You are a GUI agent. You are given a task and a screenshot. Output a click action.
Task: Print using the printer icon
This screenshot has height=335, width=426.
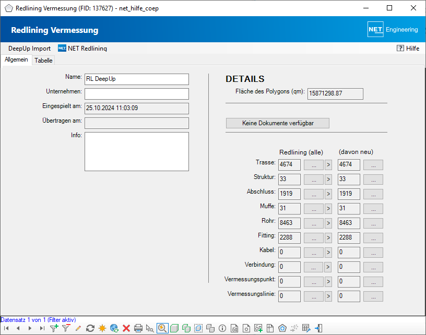138,328
